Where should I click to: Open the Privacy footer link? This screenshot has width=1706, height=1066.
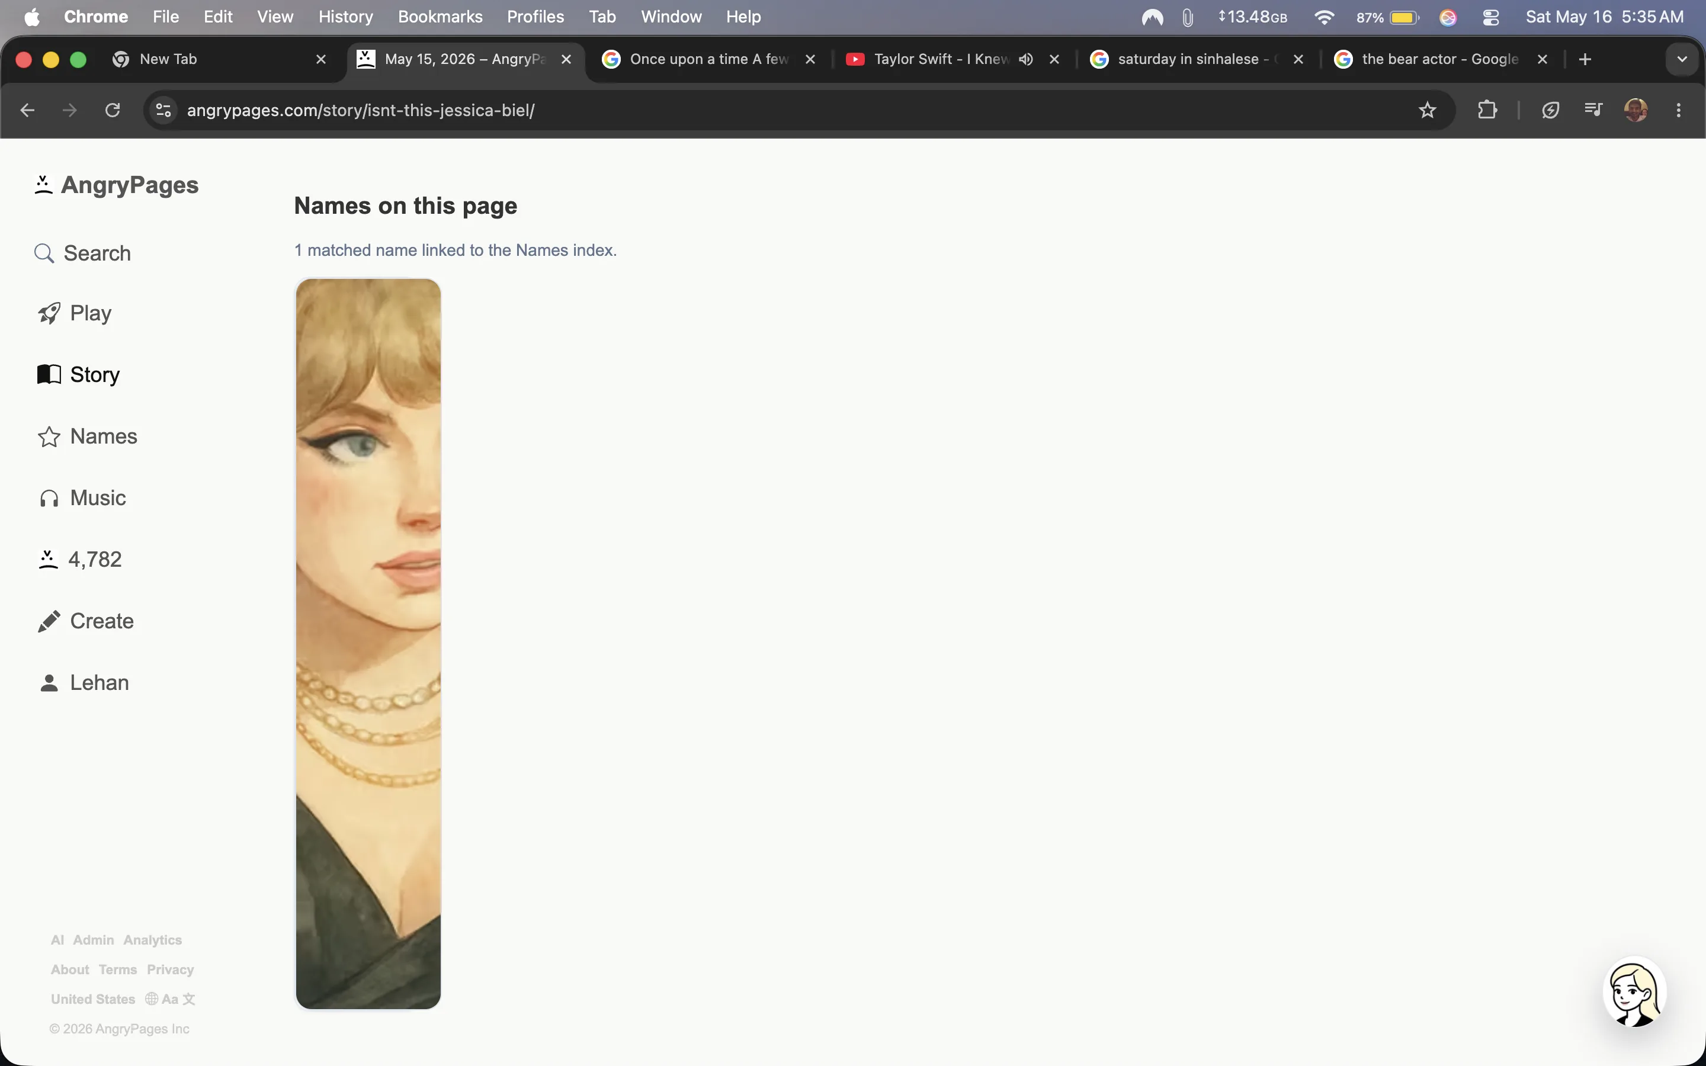coord(170,969)
